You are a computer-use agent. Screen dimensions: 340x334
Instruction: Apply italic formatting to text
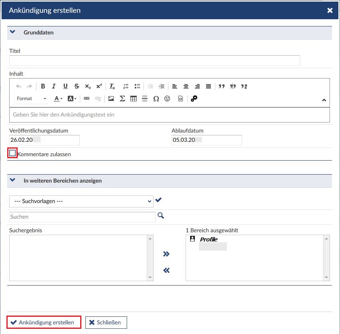click(x=54, y=86)
